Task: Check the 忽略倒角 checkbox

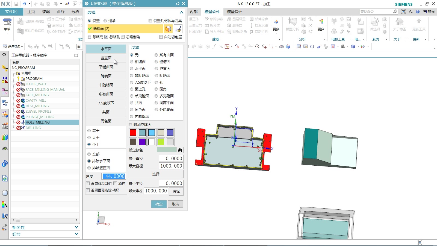Action: pos(123,37)
